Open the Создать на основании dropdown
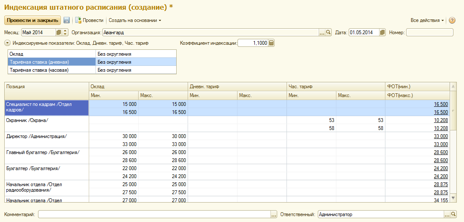Screen dimensions: 464x222 [135, 20]
